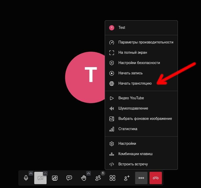Click the Test profile entry in menu
Image resolution: width=201 pixels, height=188 pixels.
(x=122, y=28)
